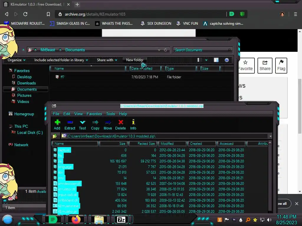
Task: Select the capture folder in 7-Zip
Action: (64, 150)
